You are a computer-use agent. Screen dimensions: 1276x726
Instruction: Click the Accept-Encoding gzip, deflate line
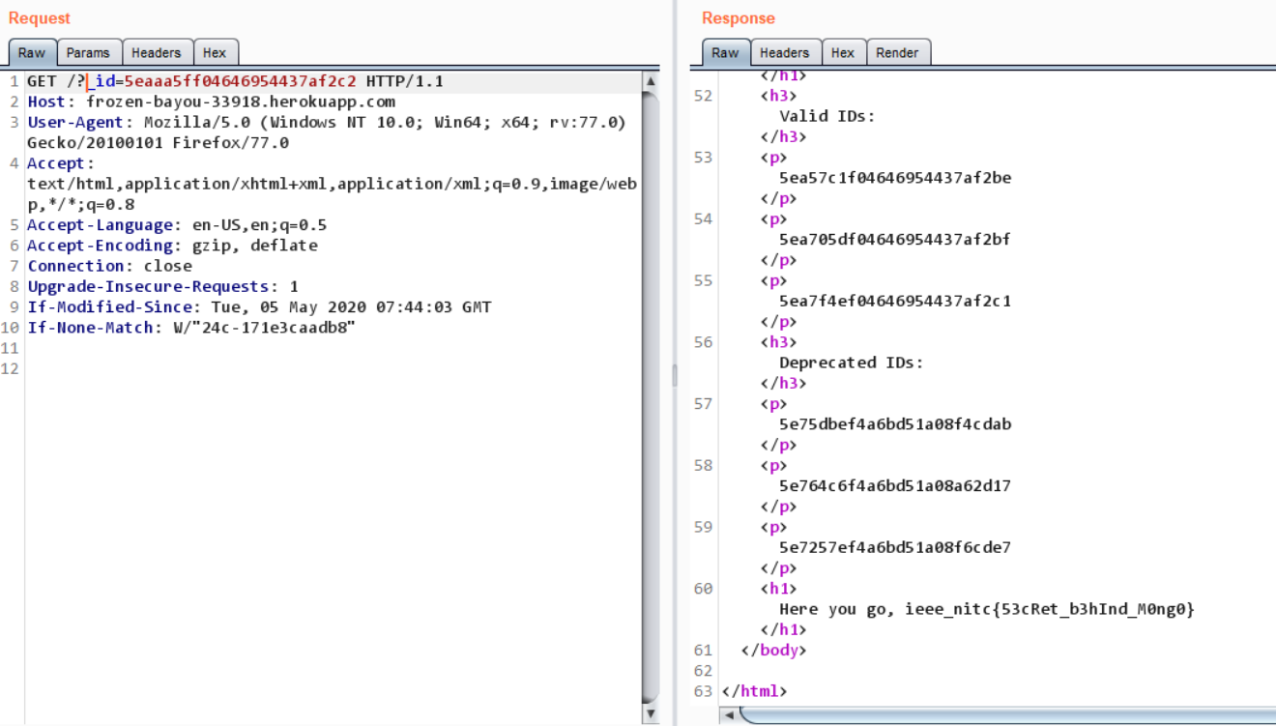pyautogui.click(x=172, y=246)
